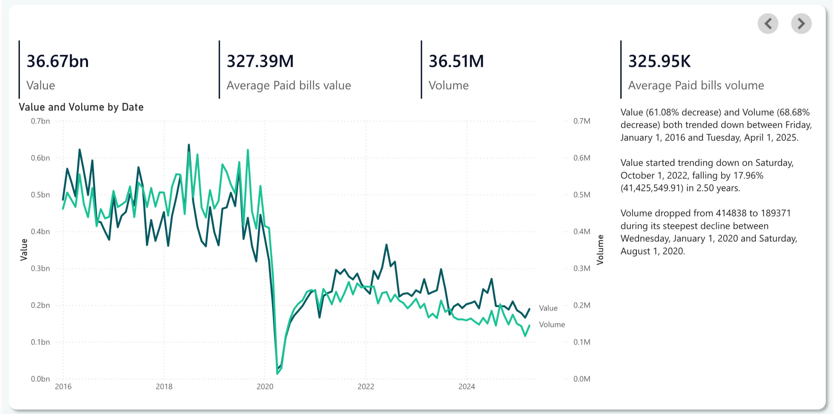Click the 36.51M Volume card

(456, 69)
